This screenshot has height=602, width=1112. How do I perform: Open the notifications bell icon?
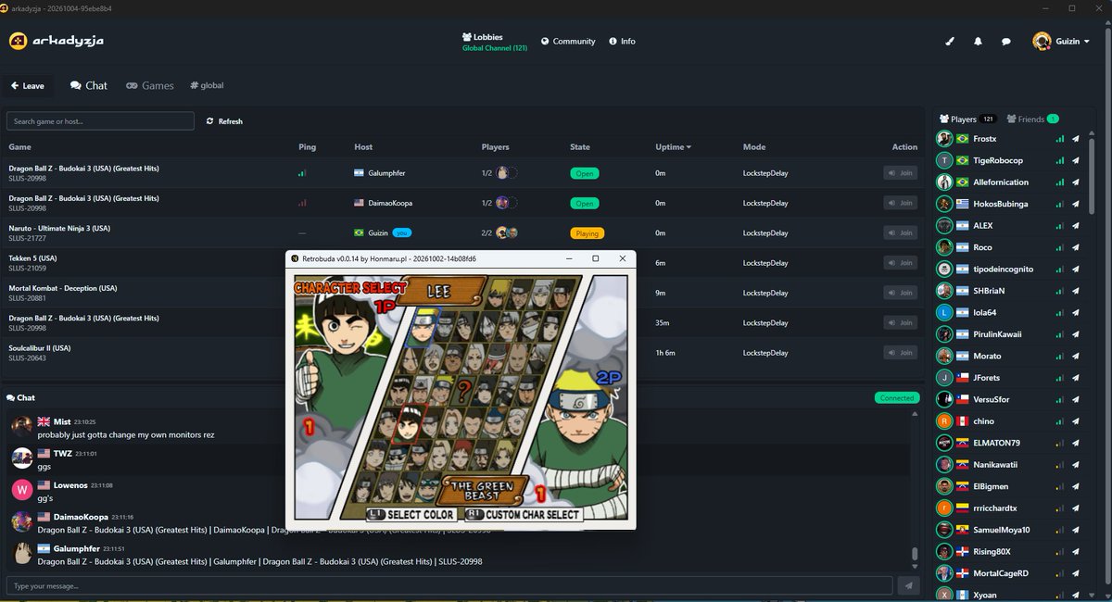click(x=978, y=42)
